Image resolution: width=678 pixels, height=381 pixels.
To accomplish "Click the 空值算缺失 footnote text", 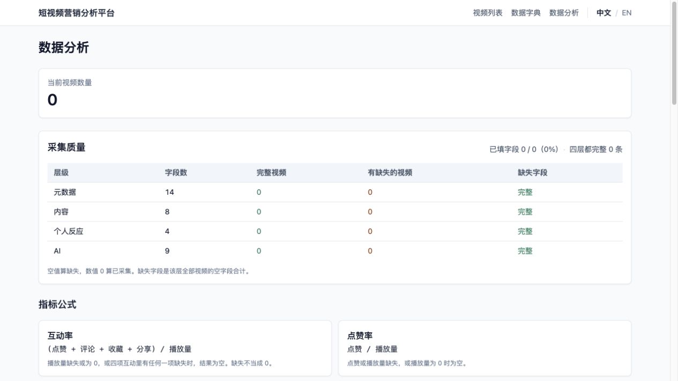I will pyautogui.click(x=148, y=271).
